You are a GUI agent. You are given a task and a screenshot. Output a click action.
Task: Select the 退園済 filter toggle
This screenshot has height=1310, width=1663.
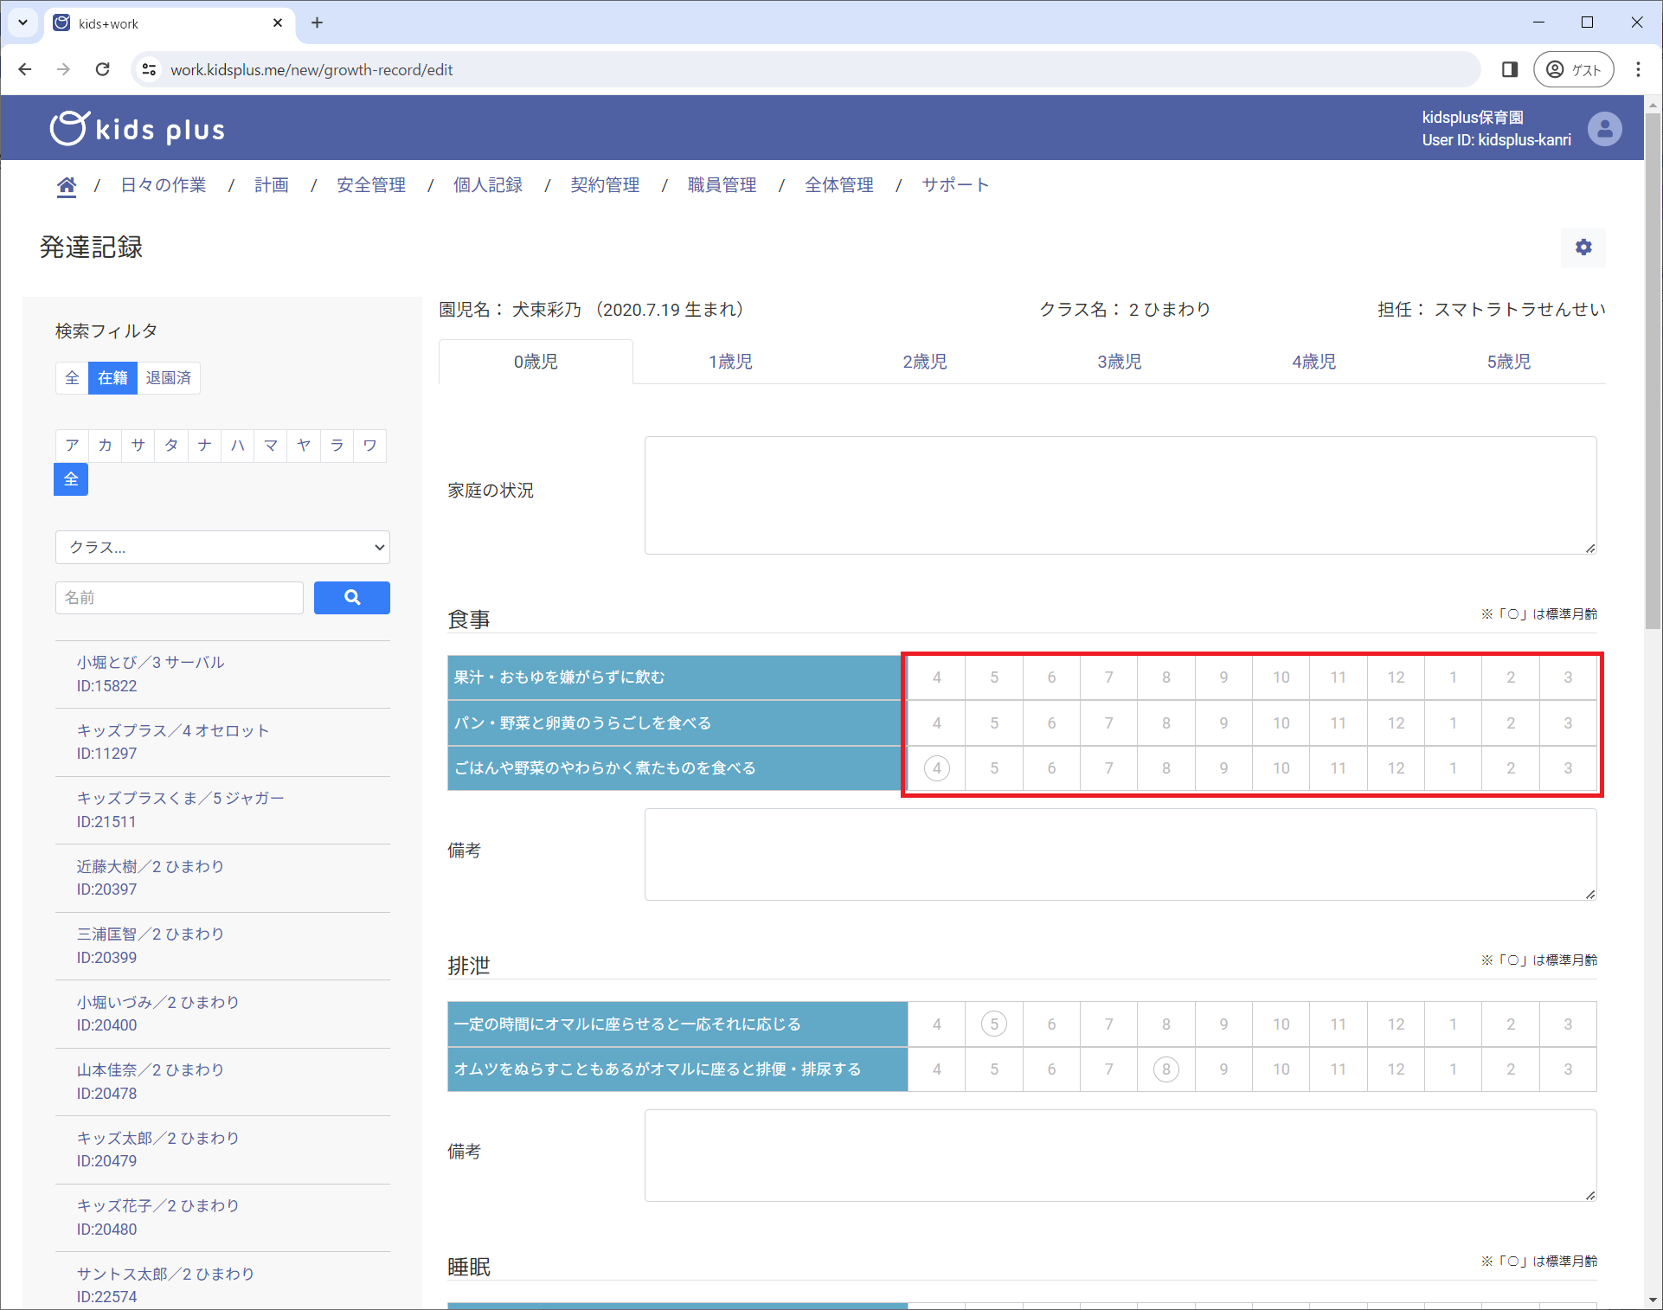coord(169,378)
